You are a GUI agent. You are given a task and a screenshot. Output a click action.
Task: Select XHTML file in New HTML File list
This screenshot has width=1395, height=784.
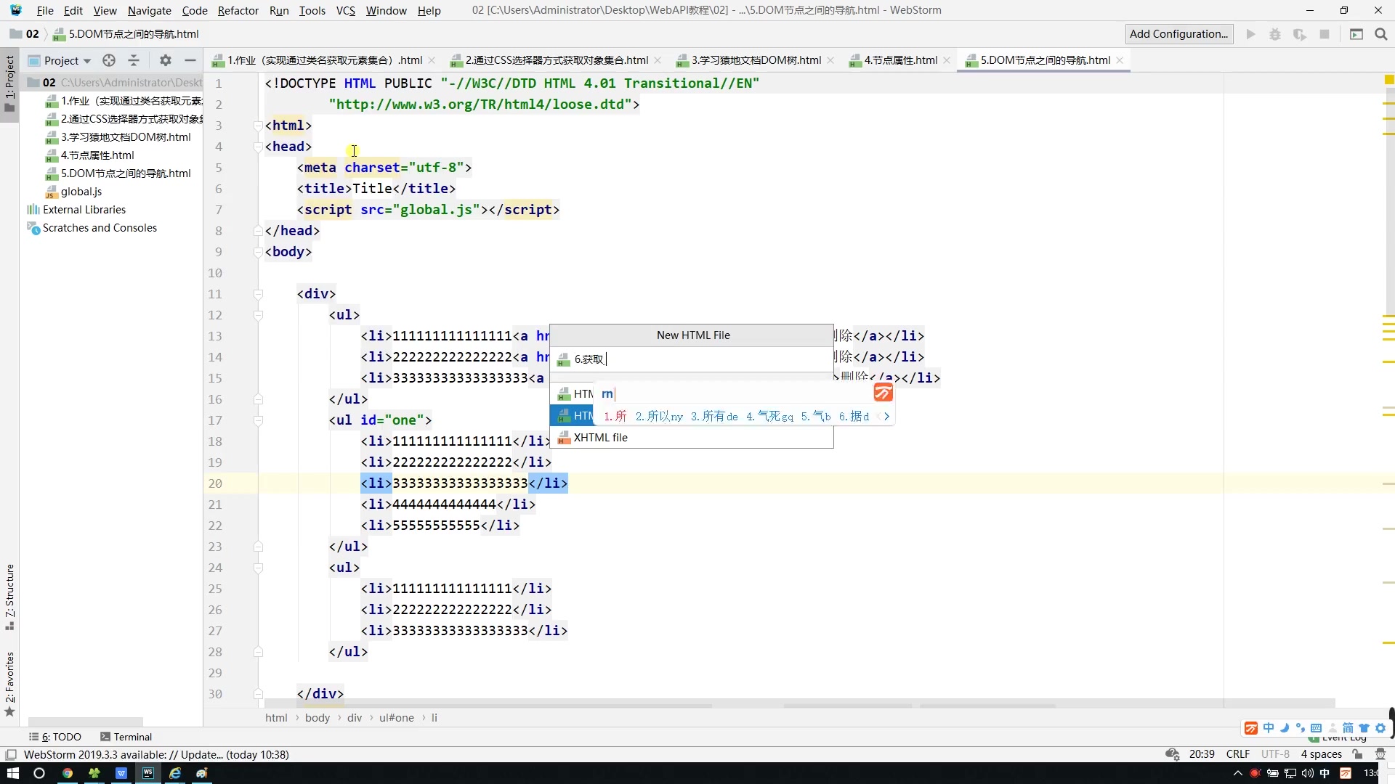pyautogui.click(x=600, y=438)
